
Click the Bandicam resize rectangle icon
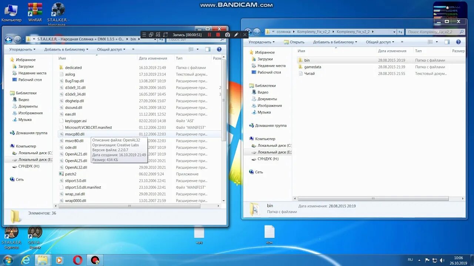(166, 35)
